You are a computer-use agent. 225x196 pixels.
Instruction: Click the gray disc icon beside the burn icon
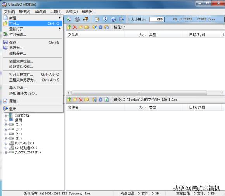pos(78,19)
